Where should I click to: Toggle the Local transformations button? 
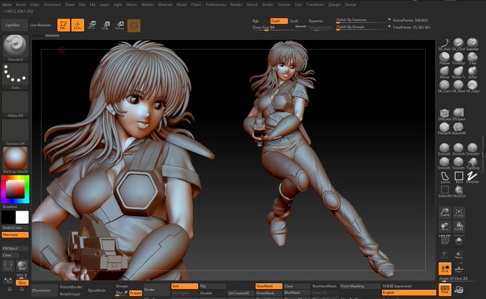tap(445, 268)
